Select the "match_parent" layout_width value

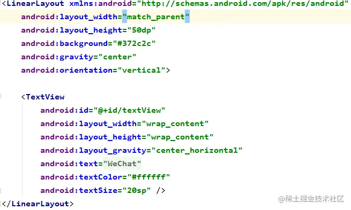[156, 17]
